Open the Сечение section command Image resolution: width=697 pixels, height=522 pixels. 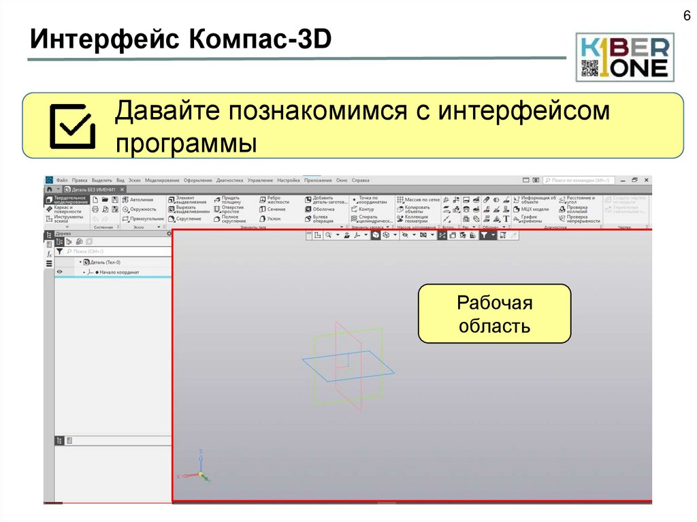click(272, 210)
